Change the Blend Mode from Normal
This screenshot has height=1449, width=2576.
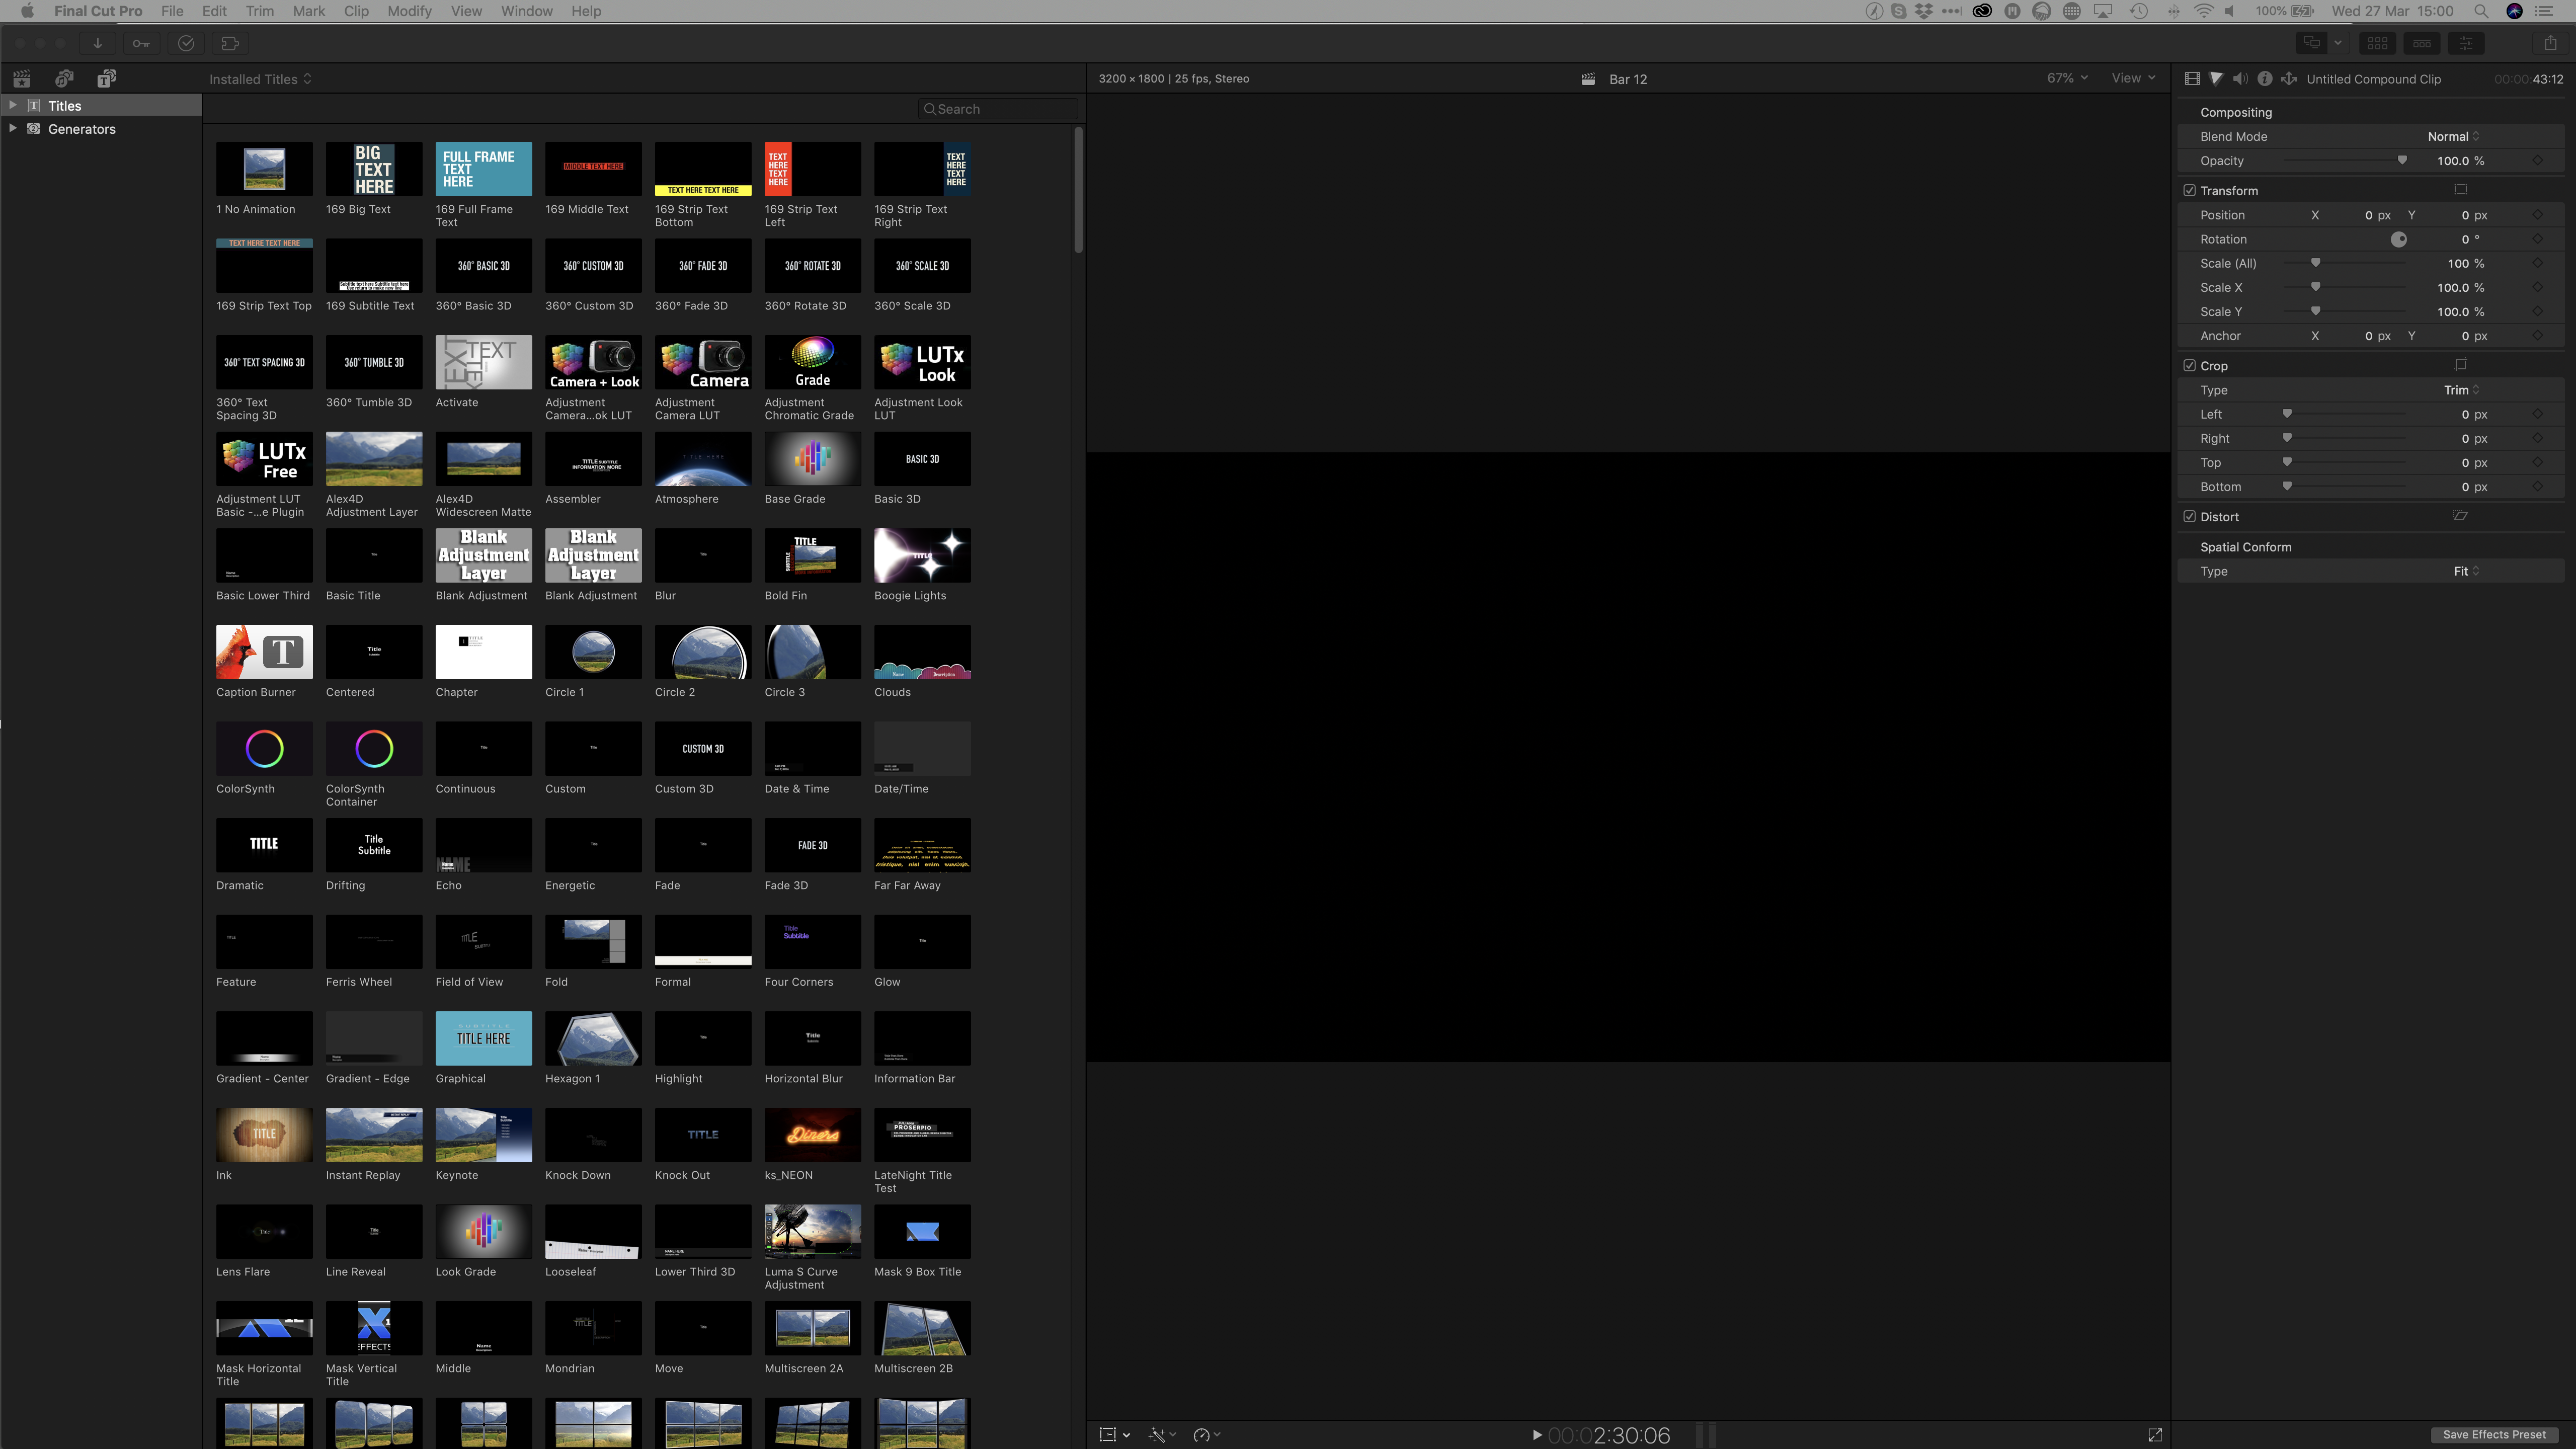(x=2452, y=136)
